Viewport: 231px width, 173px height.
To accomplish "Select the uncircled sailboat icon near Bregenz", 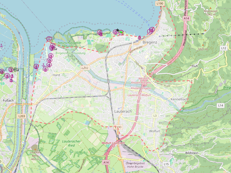I will [140, 37].
